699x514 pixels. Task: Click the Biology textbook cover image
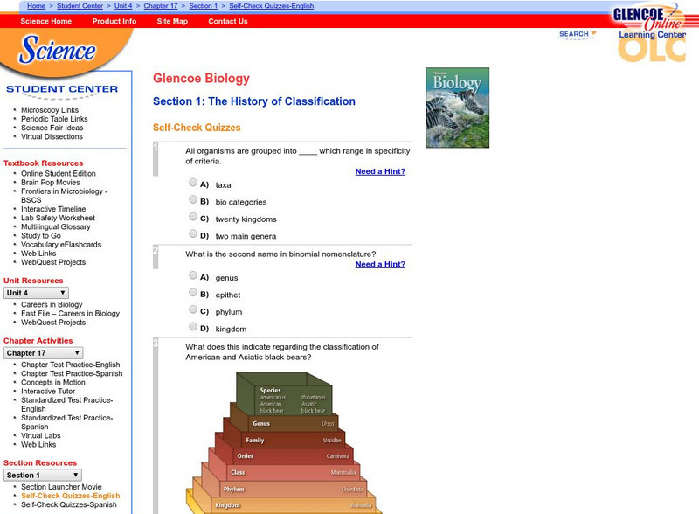coord(457,108)
